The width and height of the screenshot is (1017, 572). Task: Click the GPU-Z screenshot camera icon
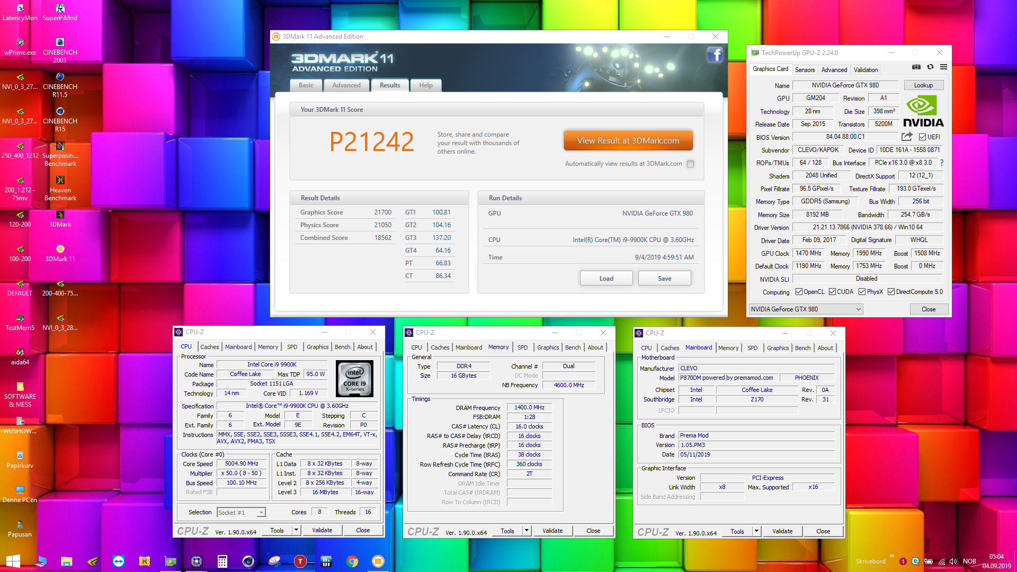[916, 67]
